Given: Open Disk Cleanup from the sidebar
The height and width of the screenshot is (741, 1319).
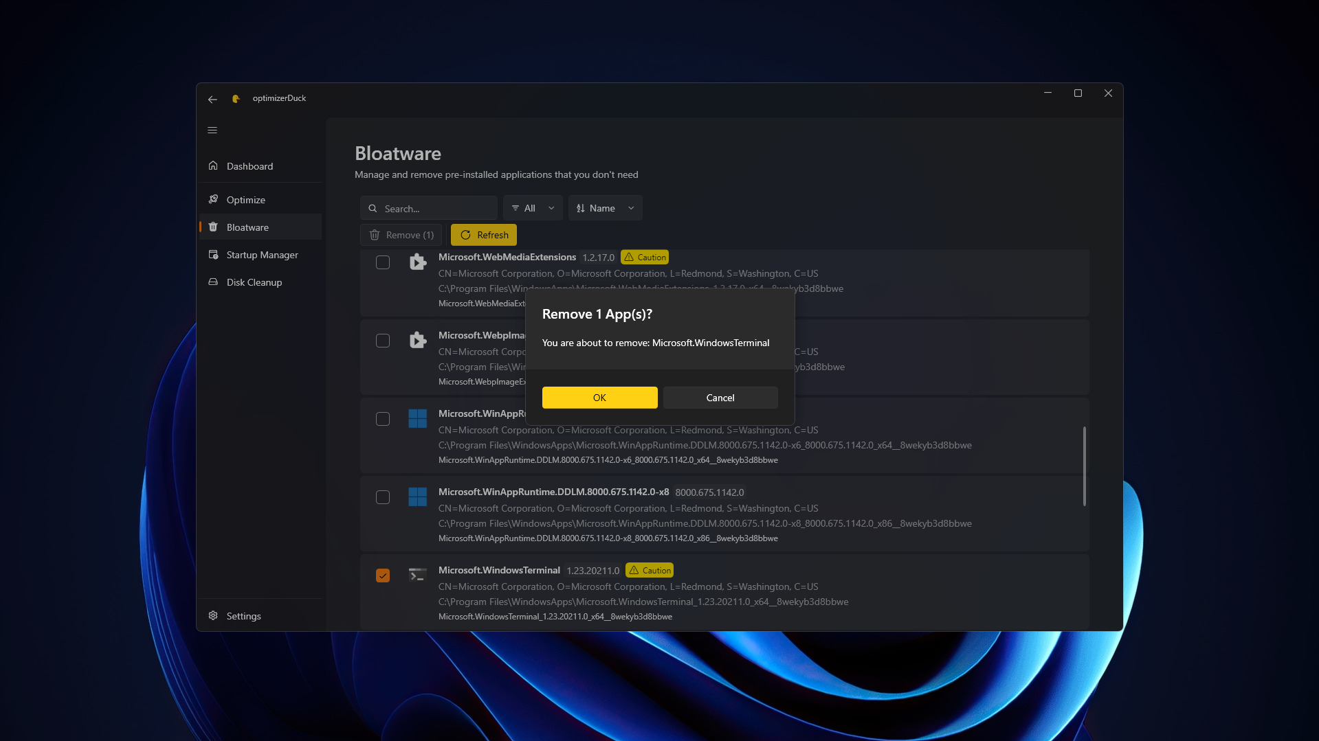Looking at the screenshot, I should pyautogui.click(x=254, y=282).
